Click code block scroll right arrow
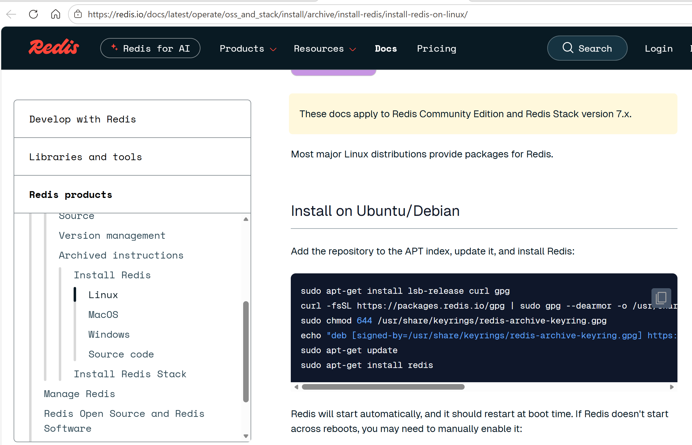Viewport: 692px width, 445px height. pyautogui.click(x=672, y=387)
